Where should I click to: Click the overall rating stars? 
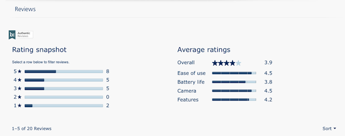[x=226, y=63]
